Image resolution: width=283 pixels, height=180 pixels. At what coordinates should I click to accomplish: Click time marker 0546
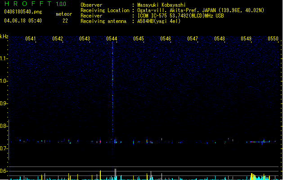coord(166,39)
